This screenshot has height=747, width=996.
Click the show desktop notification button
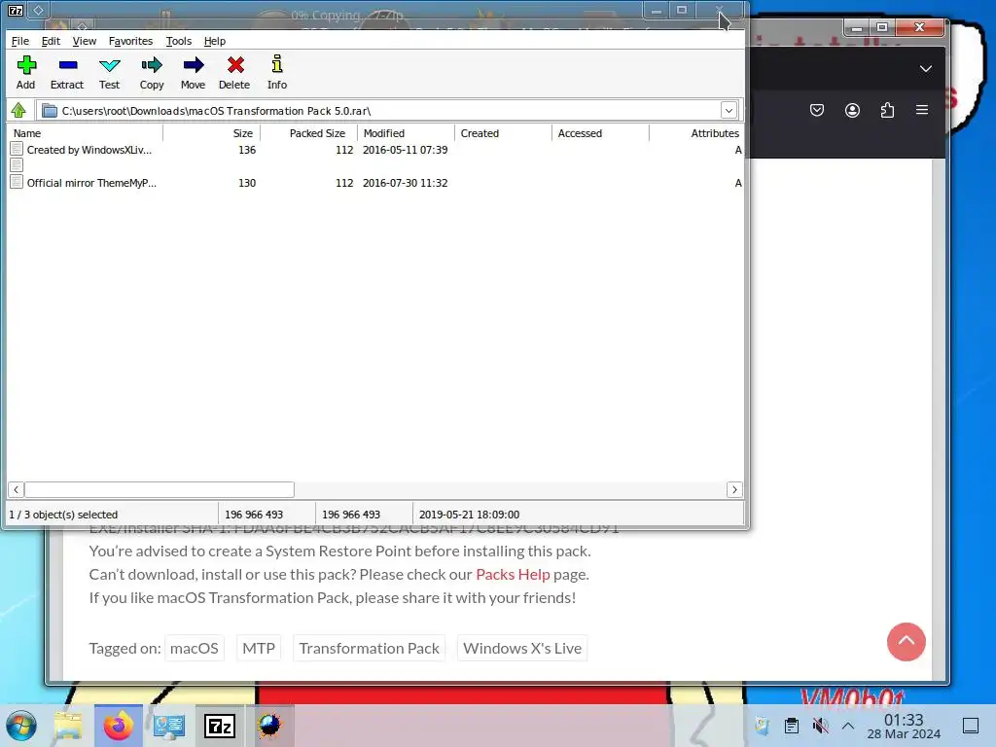click(971, 726)
